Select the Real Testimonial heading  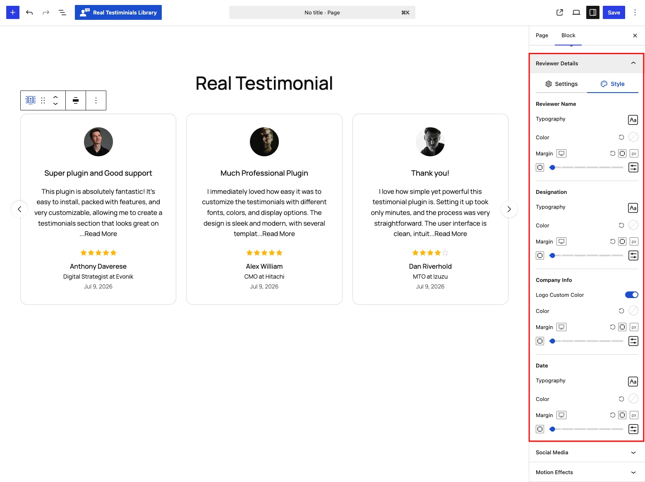point(264,83)
